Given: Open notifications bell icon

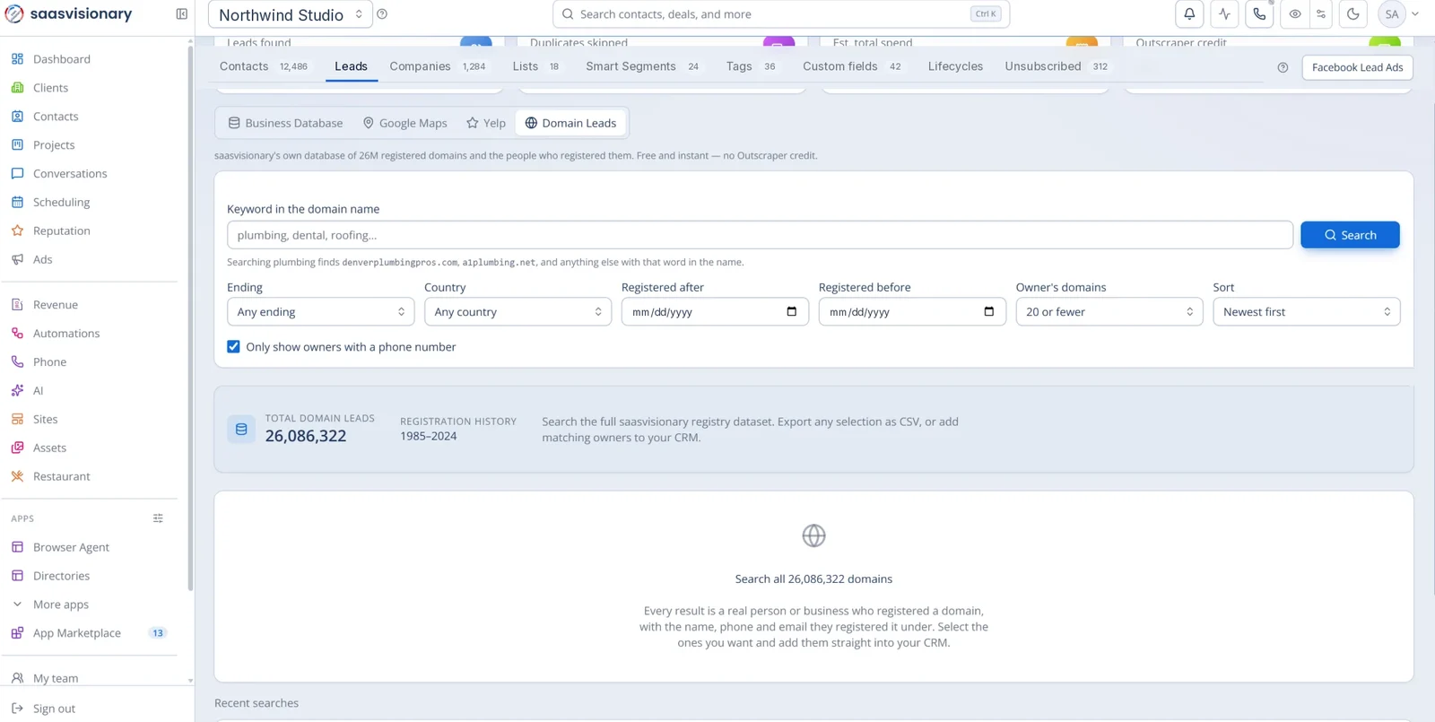Looking at the screenshot, I should [x=1189, y=14].
